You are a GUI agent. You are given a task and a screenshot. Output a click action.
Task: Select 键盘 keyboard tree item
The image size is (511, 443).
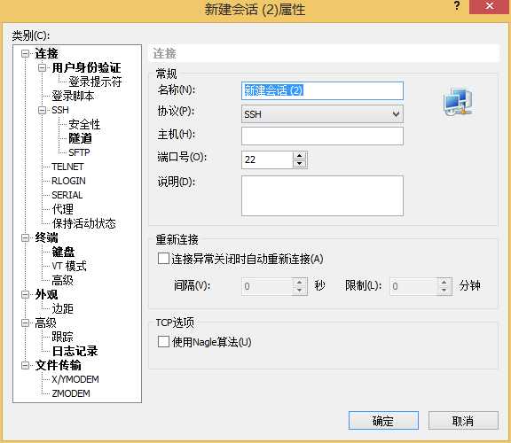[63, 252]
